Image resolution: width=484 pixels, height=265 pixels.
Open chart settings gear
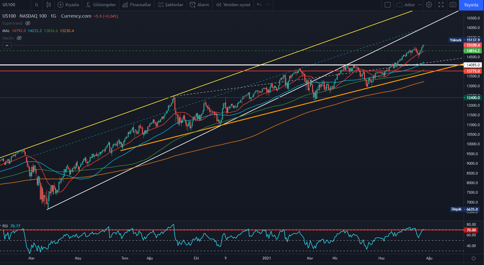pyautogui.click(x=429, y=5)
